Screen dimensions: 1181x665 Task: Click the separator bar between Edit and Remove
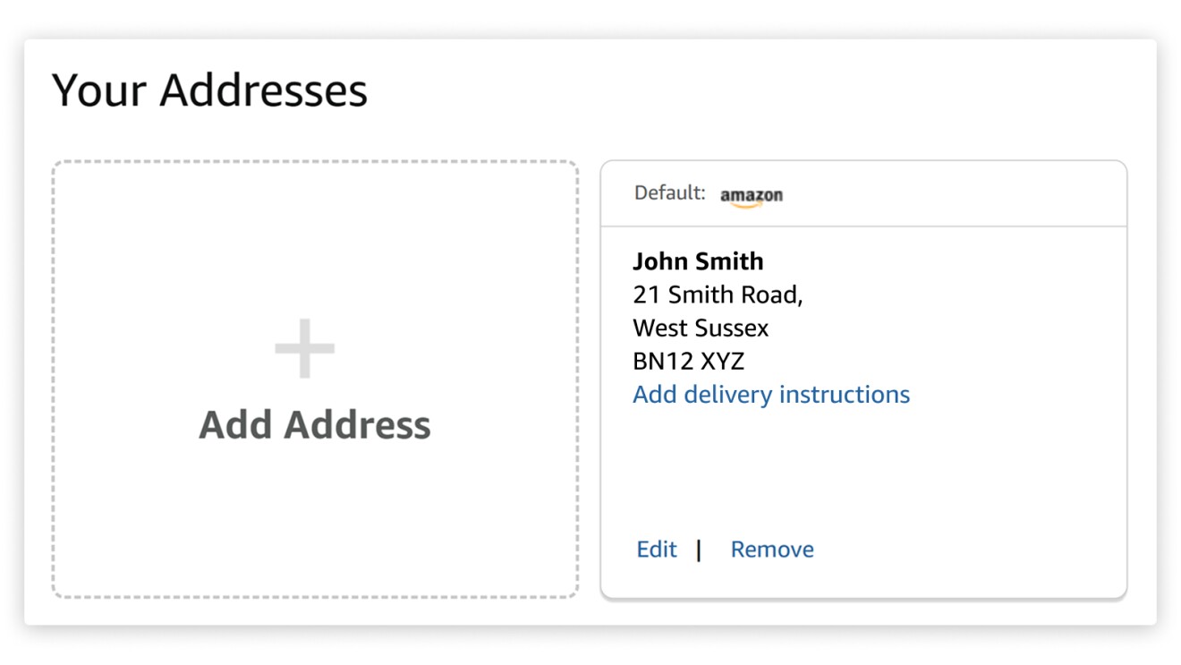pyautogui.click(x=699, y=550)
